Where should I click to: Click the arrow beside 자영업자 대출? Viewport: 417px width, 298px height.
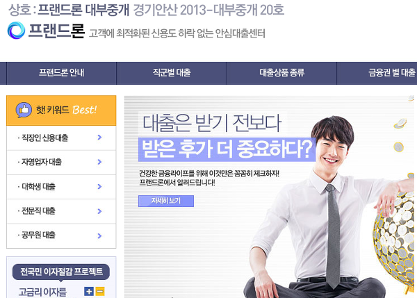[x=99, y=162]
